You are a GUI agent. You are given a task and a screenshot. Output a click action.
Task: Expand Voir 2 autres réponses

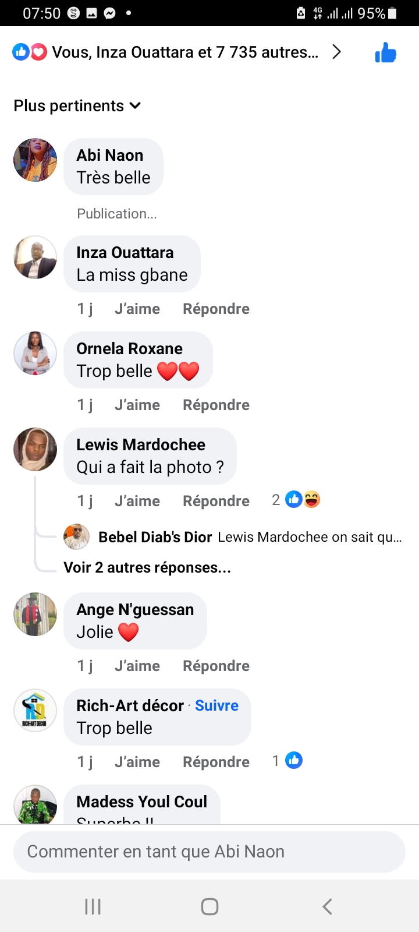[147, 567]
